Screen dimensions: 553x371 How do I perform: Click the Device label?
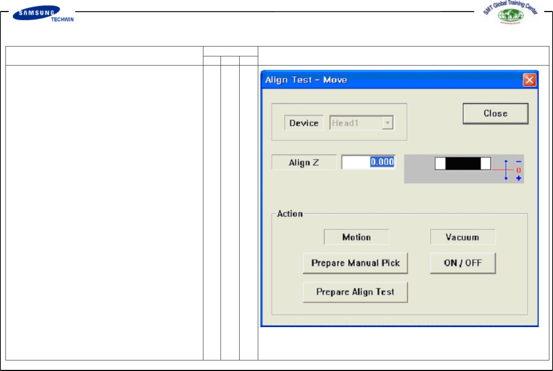[304, 123]
